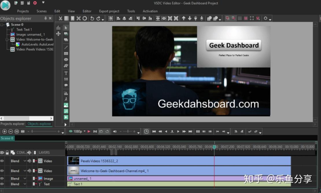Open the quick access toolbar dropdown arrow
Screen dimensions: 321x193
[43, 3]
